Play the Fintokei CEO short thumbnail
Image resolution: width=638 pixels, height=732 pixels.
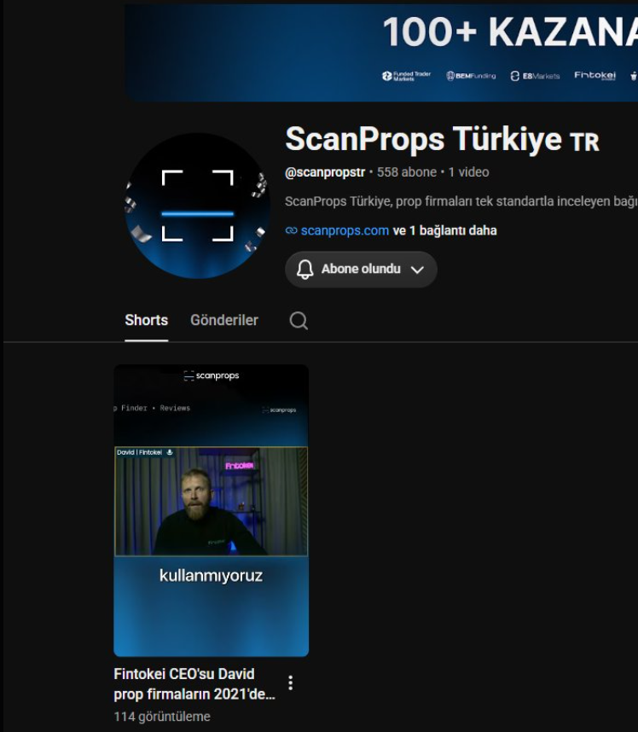coord(211,510)
